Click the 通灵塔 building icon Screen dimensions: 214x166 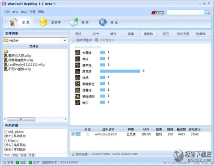pyautogui.click(x=77, y=71)
